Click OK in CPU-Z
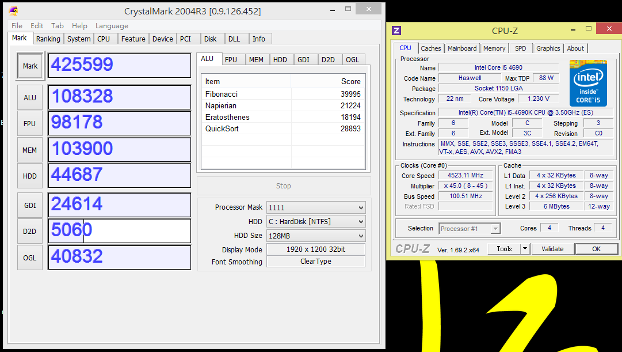This screenshot has width=622, height=352. click(x=596, y=249)
